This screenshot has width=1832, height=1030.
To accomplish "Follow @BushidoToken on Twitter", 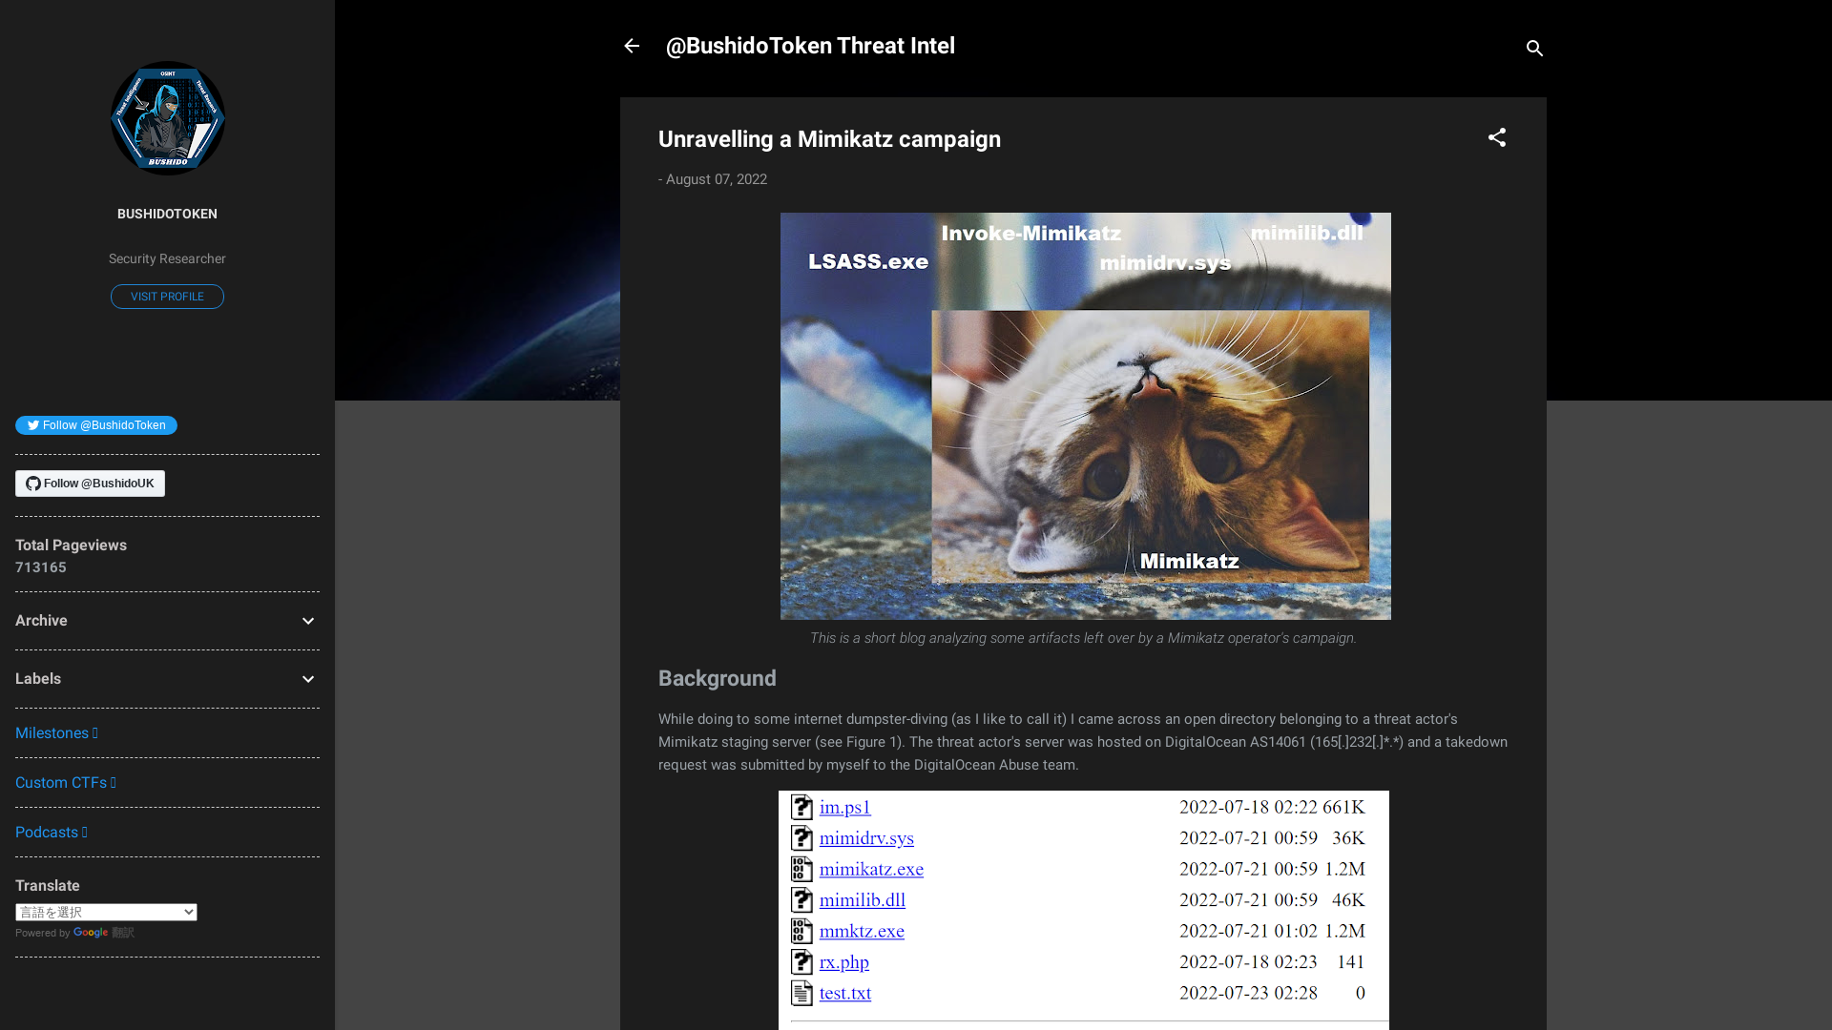I will coord(95,425).
